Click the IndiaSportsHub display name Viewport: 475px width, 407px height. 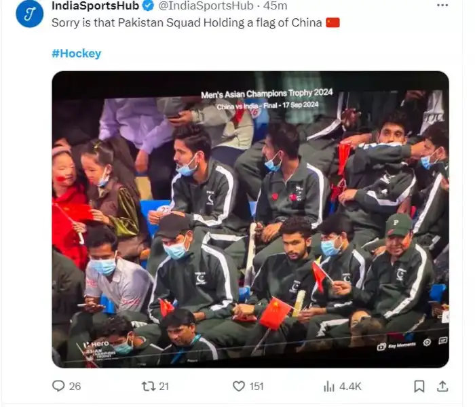point(95,5)
